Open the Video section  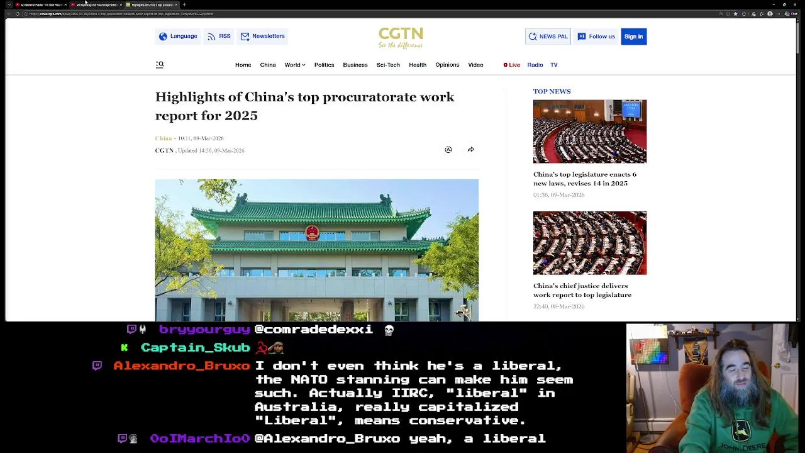pyautogui.click(x=475, y=65)
